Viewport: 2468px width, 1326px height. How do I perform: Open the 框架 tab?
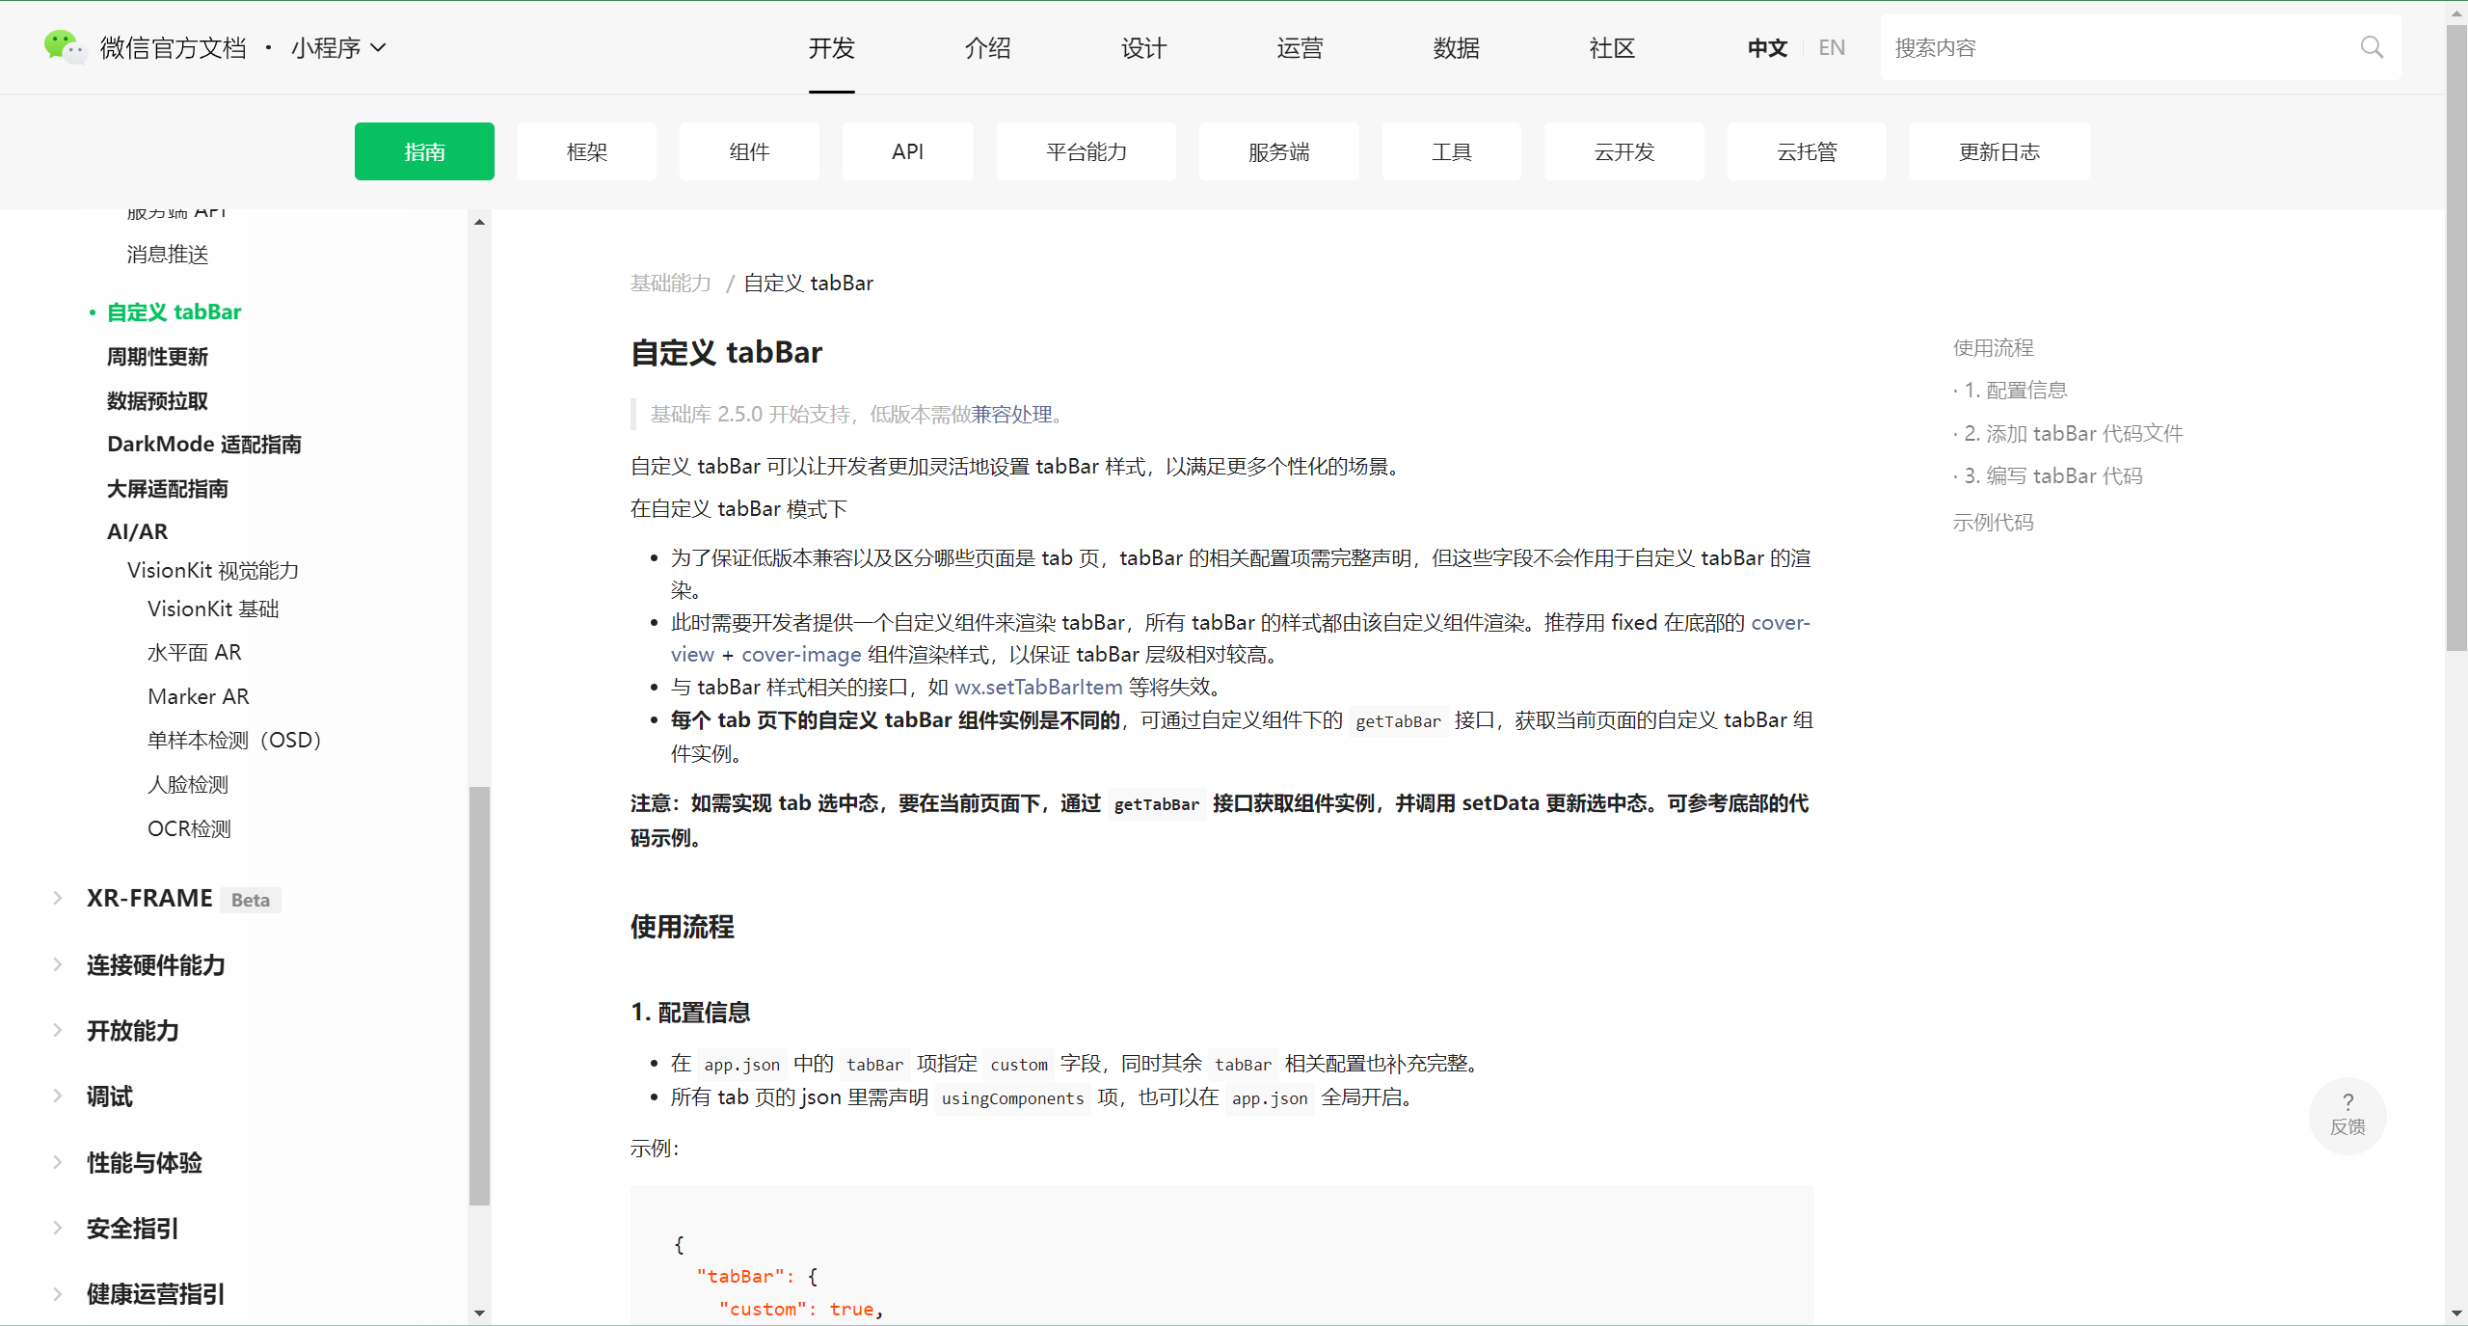coord(587,151)
